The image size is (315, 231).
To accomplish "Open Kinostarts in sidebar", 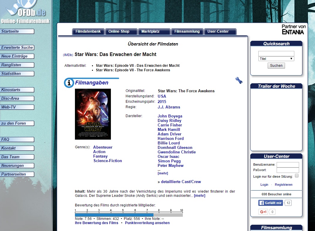I will [17, 90].
